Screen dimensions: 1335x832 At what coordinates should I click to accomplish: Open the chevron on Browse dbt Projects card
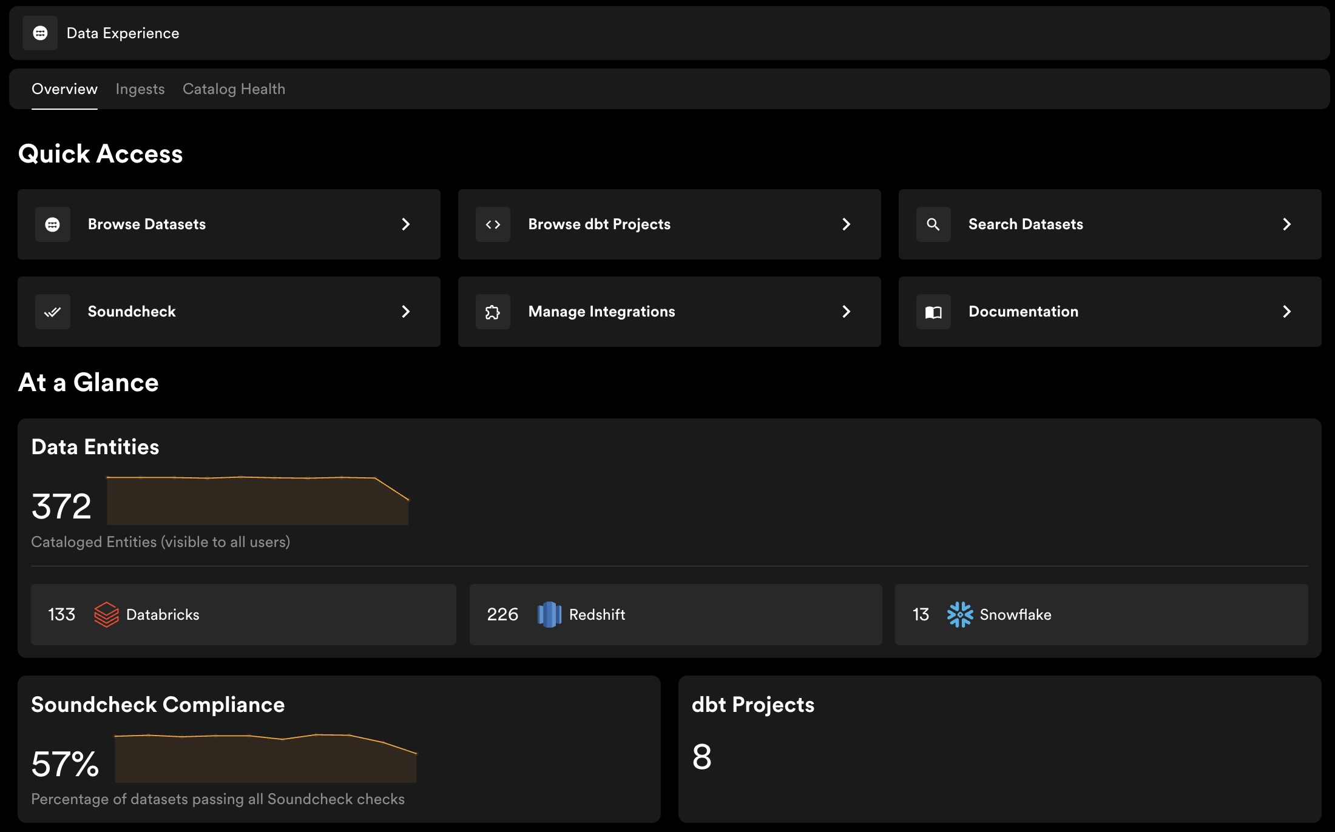(x=847, y=224)
